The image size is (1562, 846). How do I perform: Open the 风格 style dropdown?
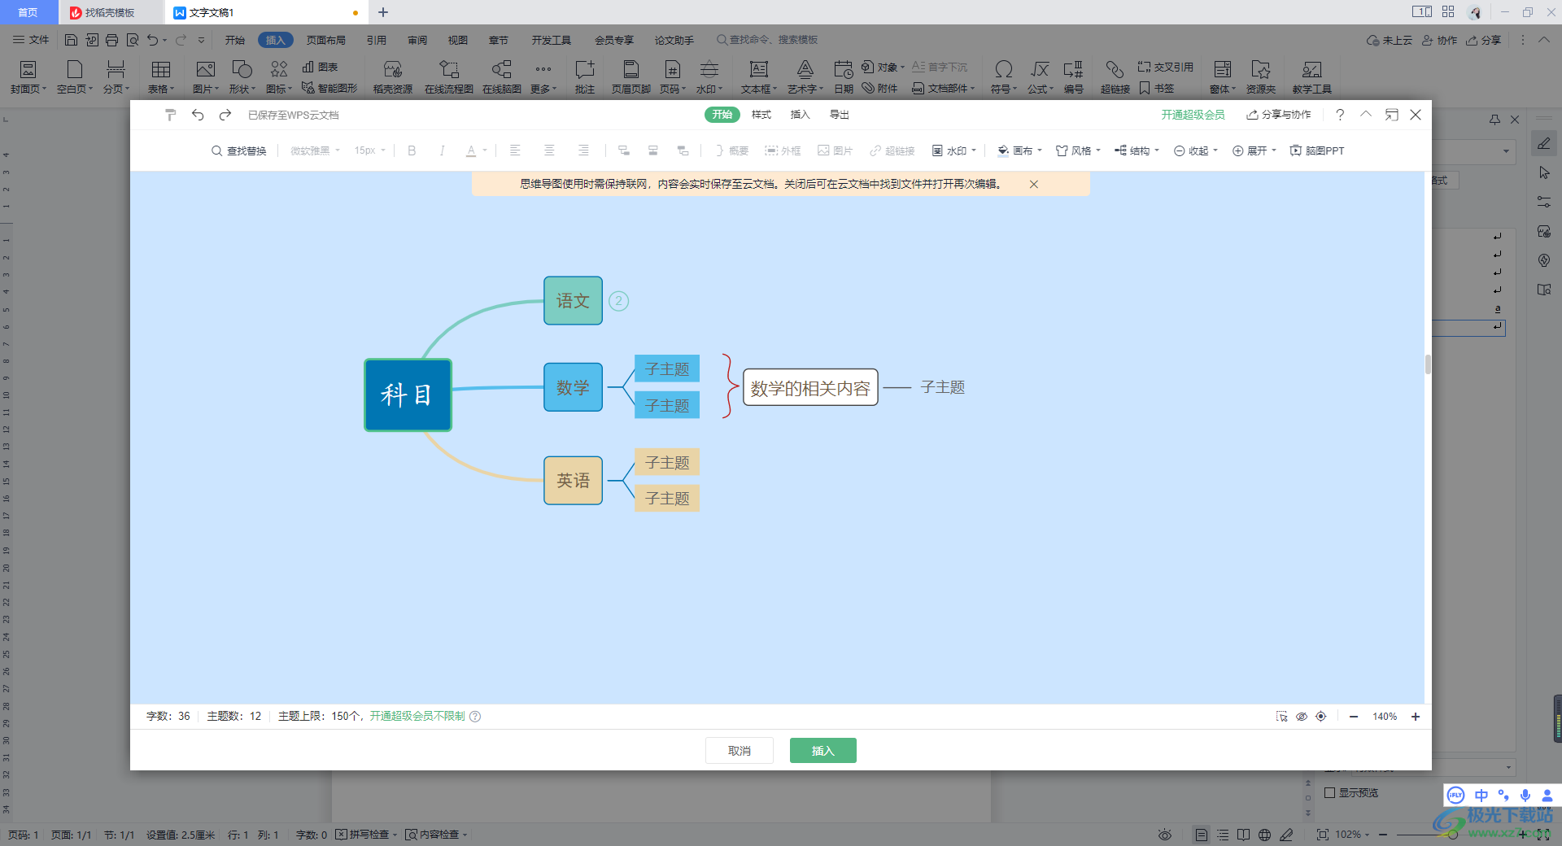coord(1078,150)
